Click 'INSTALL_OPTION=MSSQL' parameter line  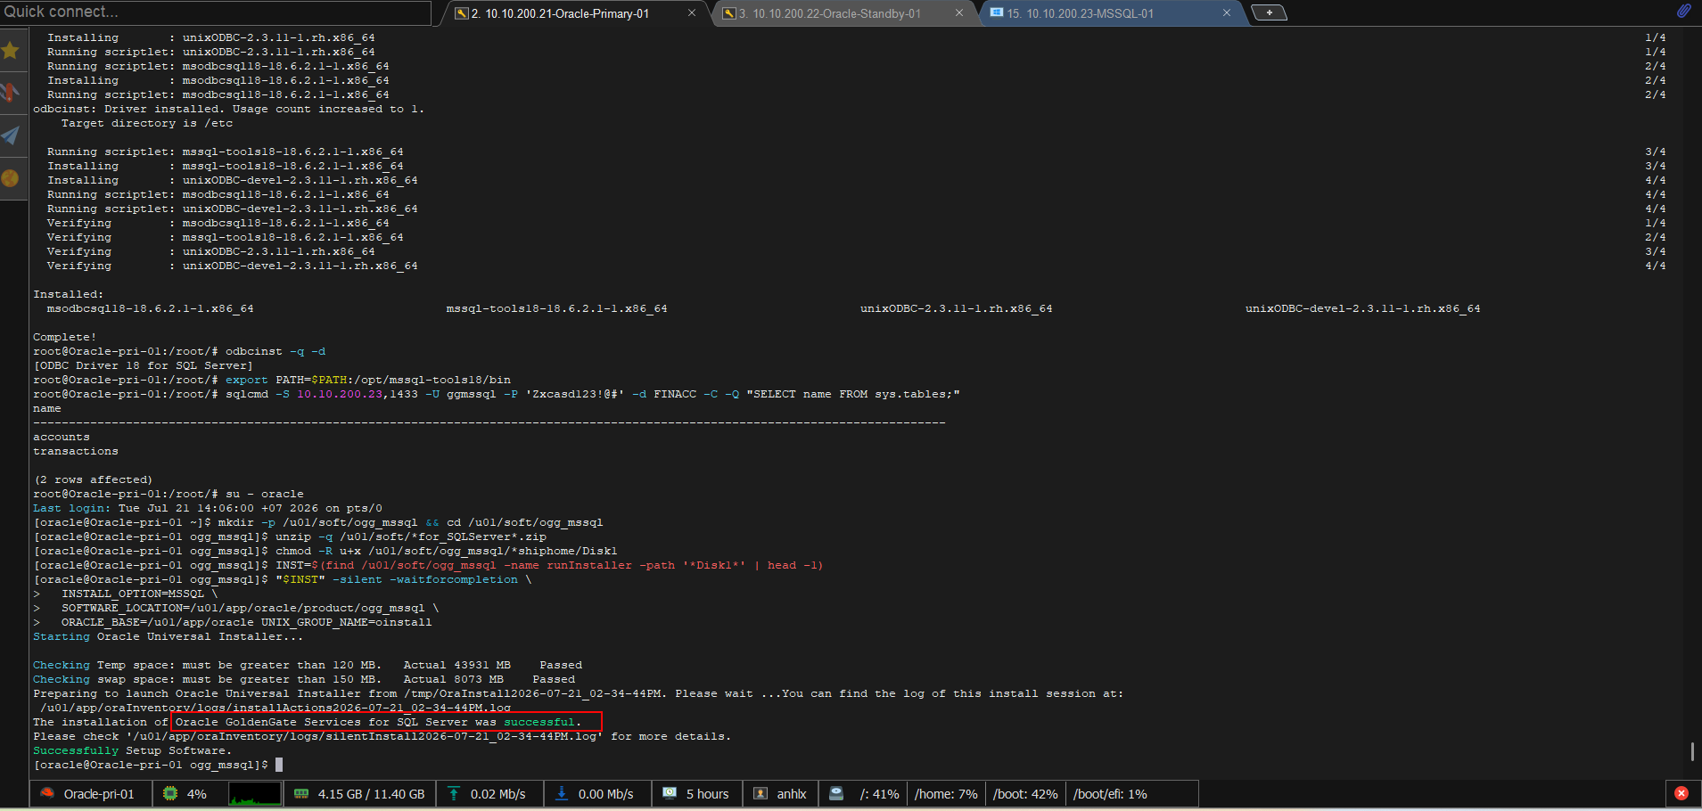[133, 594]
